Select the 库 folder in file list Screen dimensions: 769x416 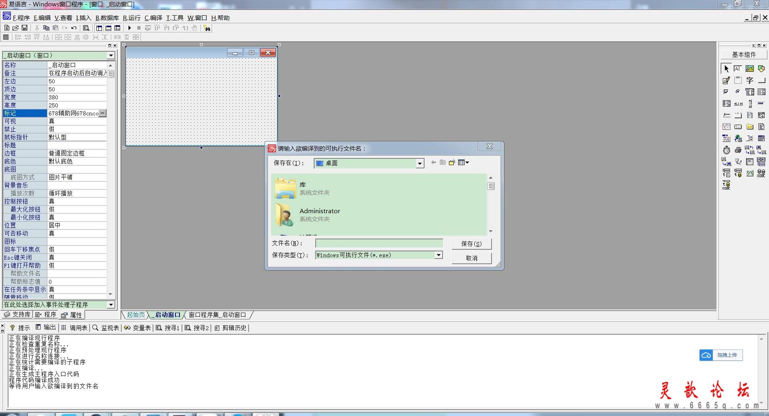[x=303, y=188]
